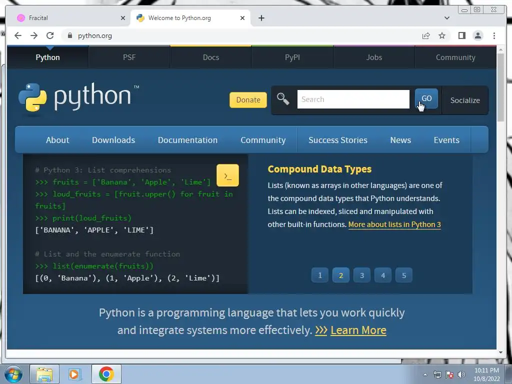Click the Learn More link
This screenshot has width=512, height=384.
(x=358, y=330)
